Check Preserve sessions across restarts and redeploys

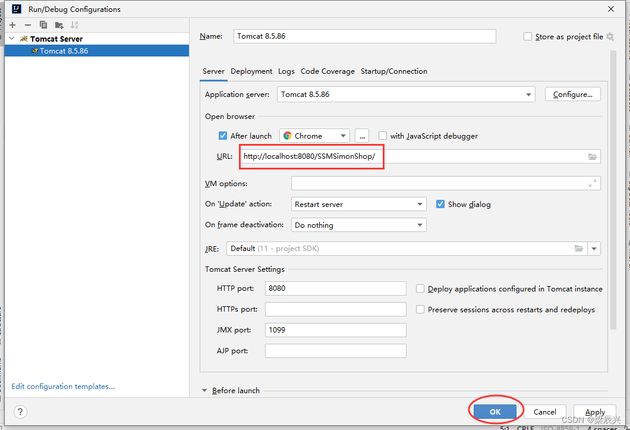[420, 310]
